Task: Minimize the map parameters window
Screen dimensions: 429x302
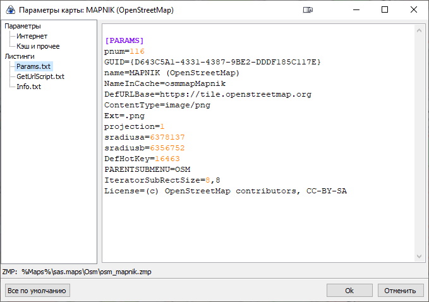Action: pyautogui.click(x=355, y=10)
